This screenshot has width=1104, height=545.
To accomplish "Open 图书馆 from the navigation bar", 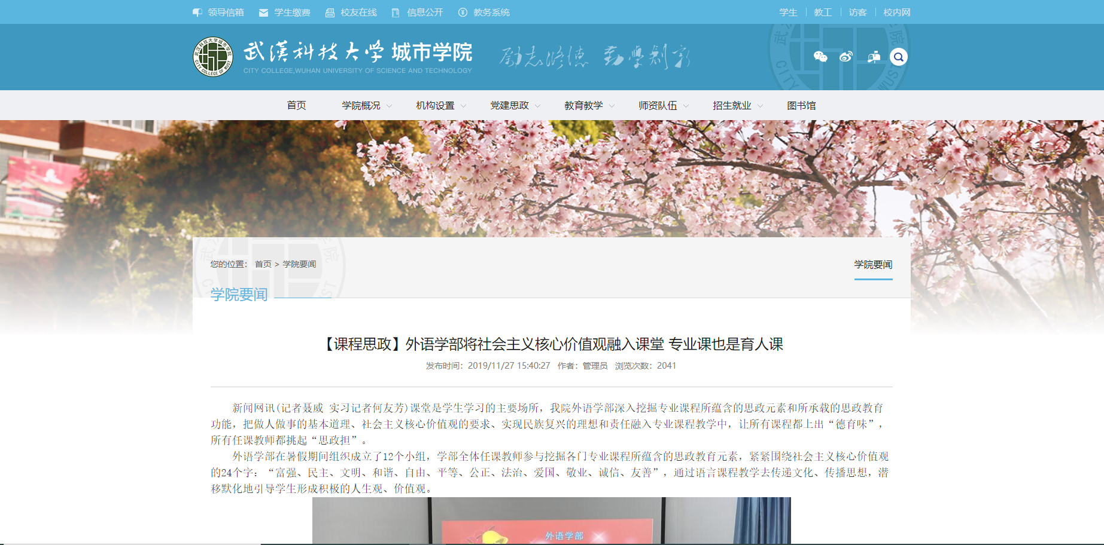I will pos(801,106).
